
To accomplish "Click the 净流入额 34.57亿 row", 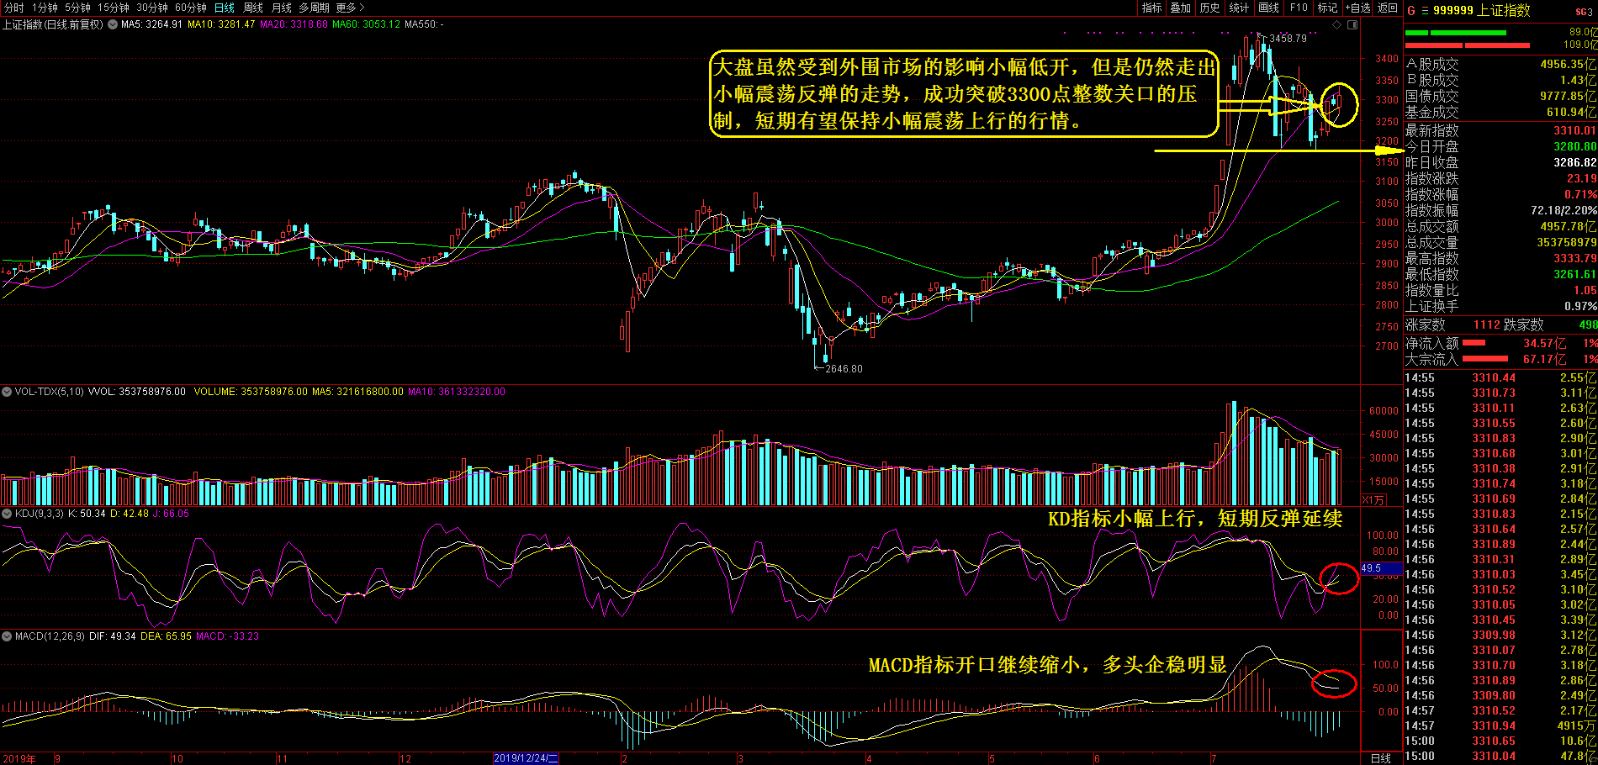I will [x=1500, y=343].
